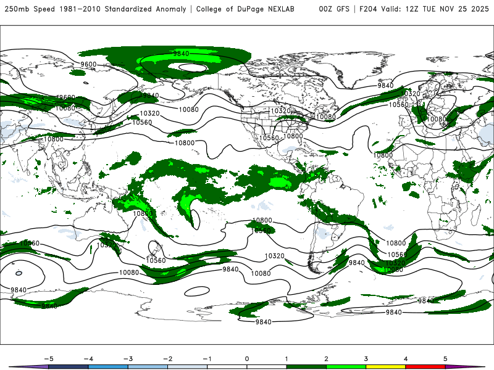Viewport: 494px width, 370px height.
Task: Click the closed contour oval off Antarctica's Pacific coast
Action: [x=197, y=291]
